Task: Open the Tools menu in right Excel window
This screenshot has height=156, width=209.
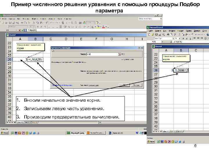Action: (189, 31)
